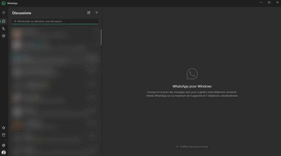Click the chat list scrollbar
This screenshot has height=156, width=281.
click(101, 37)
